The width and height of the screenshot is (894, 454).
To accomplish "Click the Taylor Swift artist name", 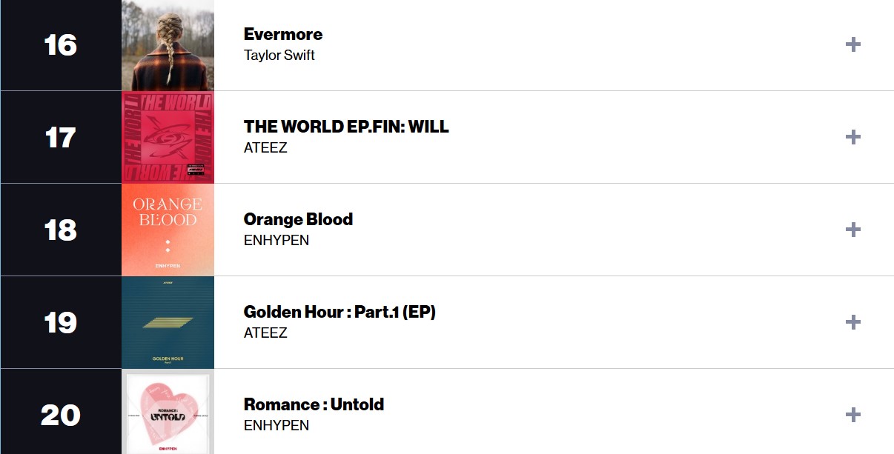I will (x=279, y=56).
